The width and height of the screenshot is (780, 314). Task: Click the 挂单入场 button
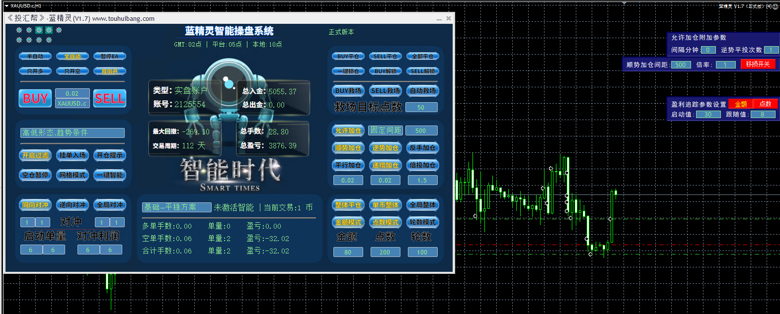[73, 155]
